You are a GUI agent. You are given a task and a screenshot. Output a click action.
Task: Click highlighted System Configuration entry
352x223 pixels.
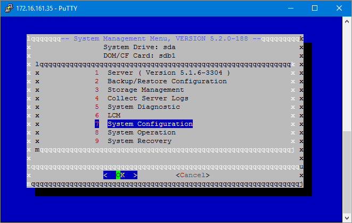tap(150, 124)
